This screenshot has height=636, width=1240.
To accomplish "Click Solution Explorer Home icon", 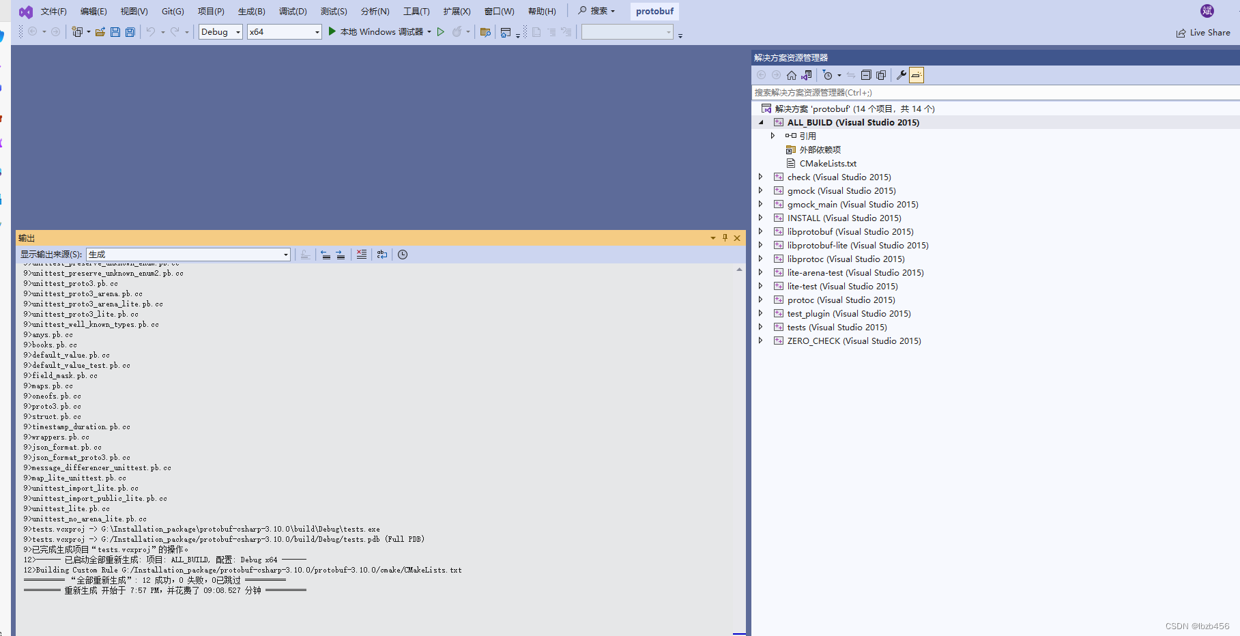I will [792, 75].
